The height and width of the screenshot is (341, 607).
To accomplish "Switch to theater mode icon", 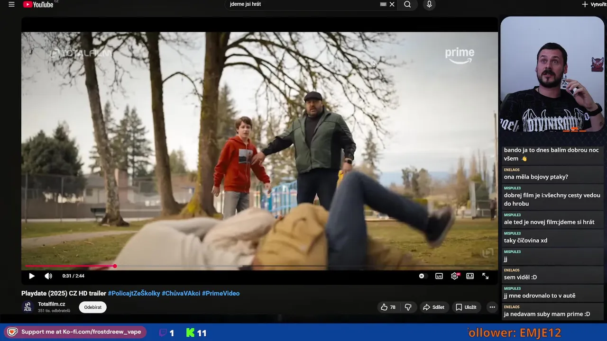I will click(470, 276).
